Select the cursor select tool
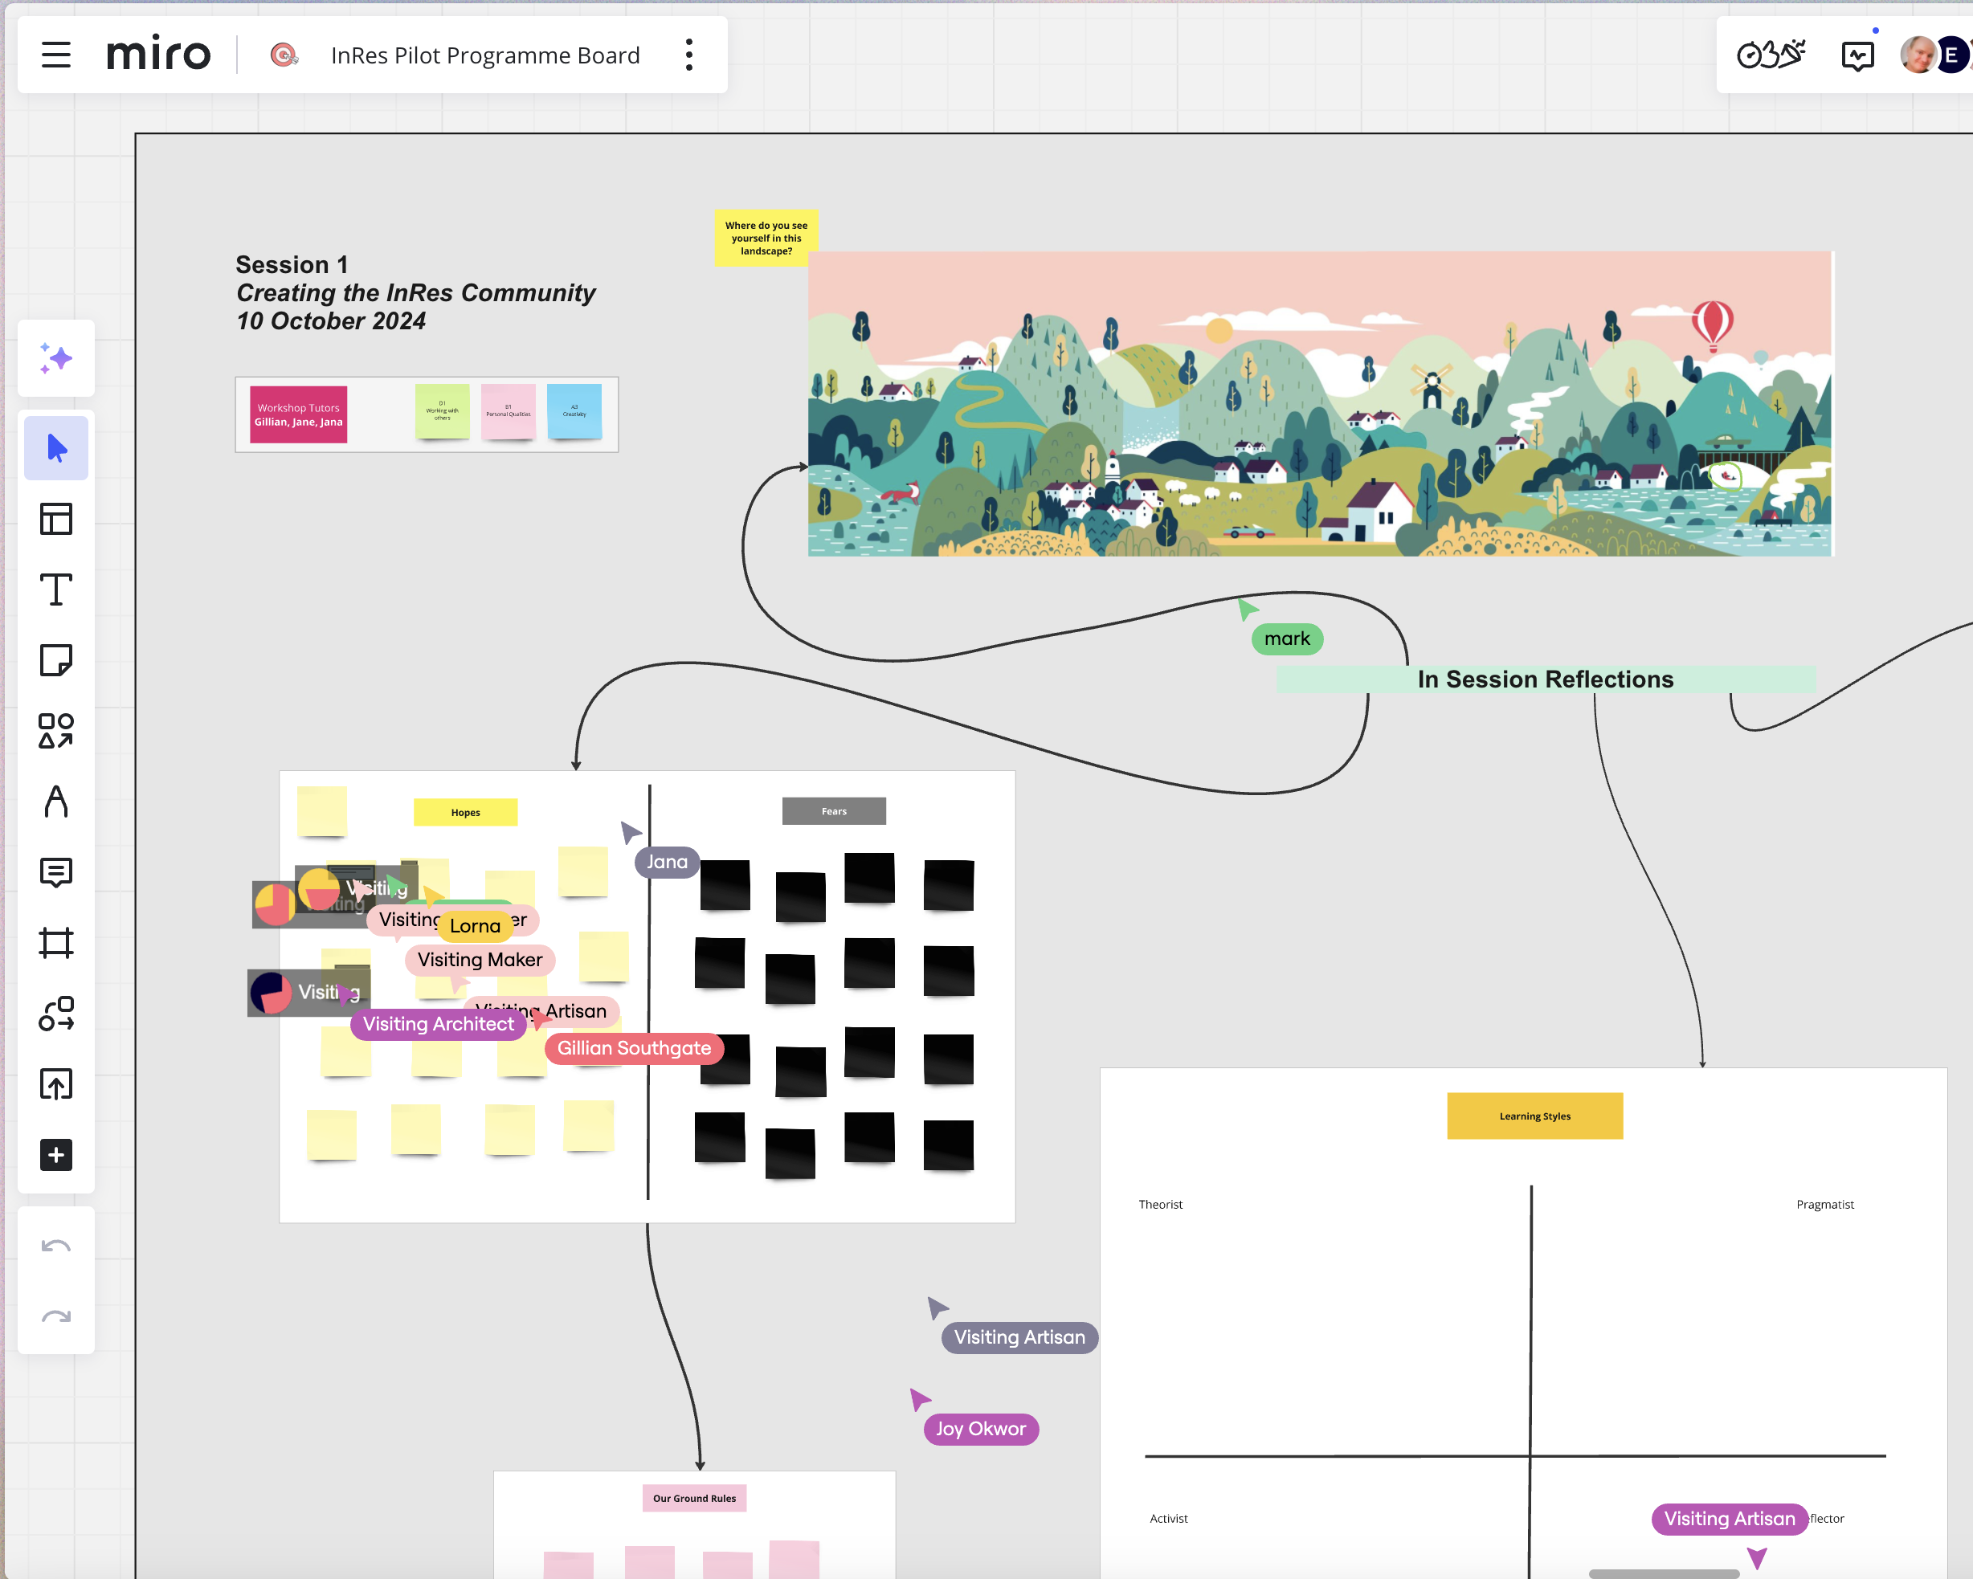Image resolution: width=1973 pixels, height=1579 pixels. click(x=55, y=448)
